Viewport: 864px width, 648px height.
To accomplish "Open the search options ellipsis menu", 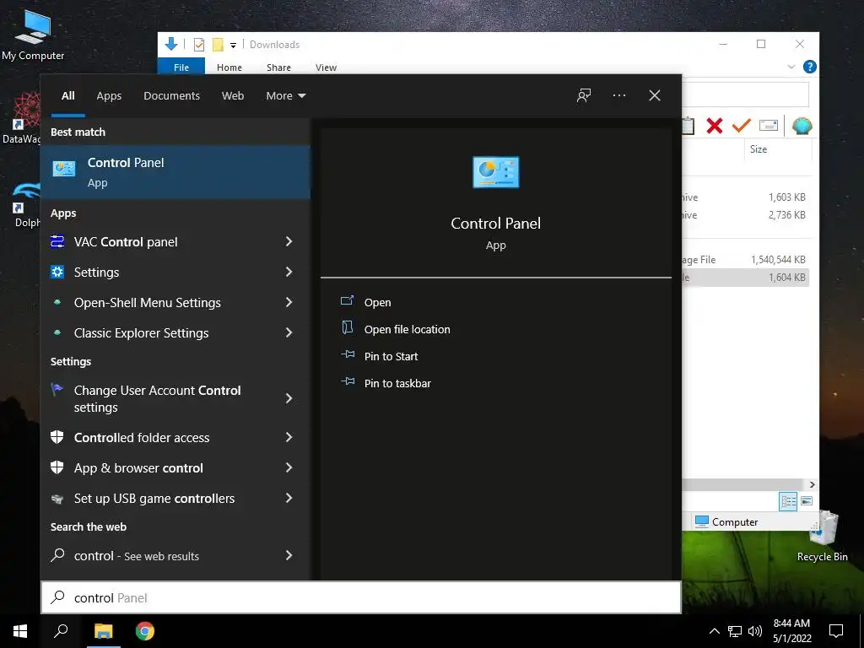I will click(619, 95).
